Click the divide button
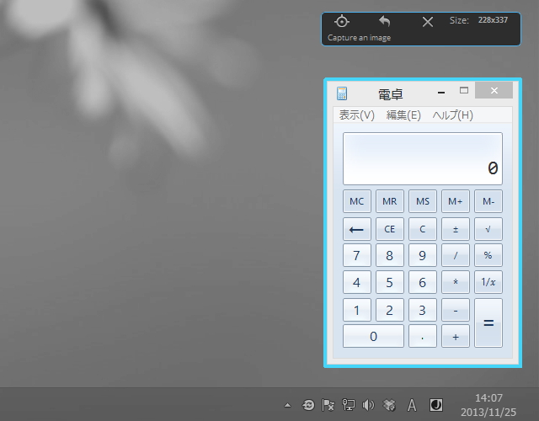The height and width of the screenshot is (421, 539). point(455,255)
